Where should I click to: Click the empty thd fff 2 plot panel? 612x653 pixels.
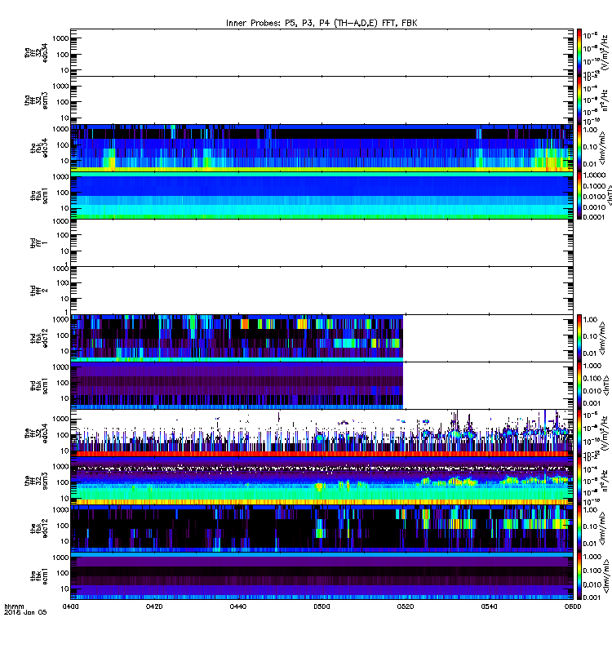(x=322, y=291)
